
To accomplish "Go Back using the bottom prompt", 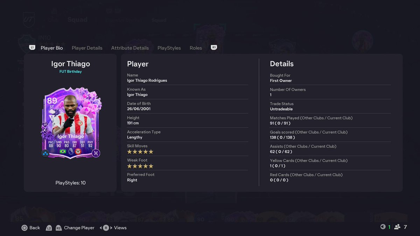I will click(35, 228).
